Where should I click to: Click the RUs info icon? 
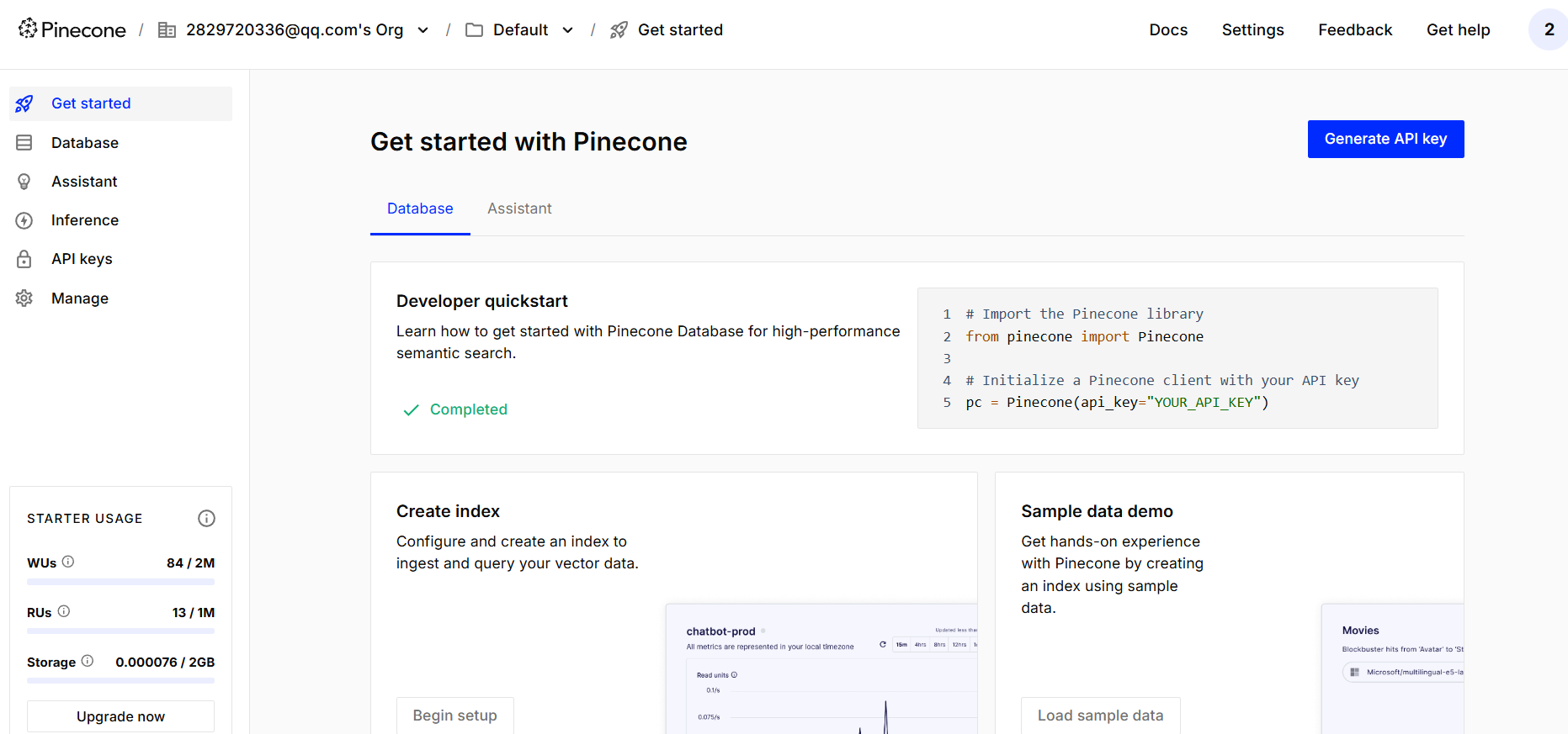click(x=64, y=611)
